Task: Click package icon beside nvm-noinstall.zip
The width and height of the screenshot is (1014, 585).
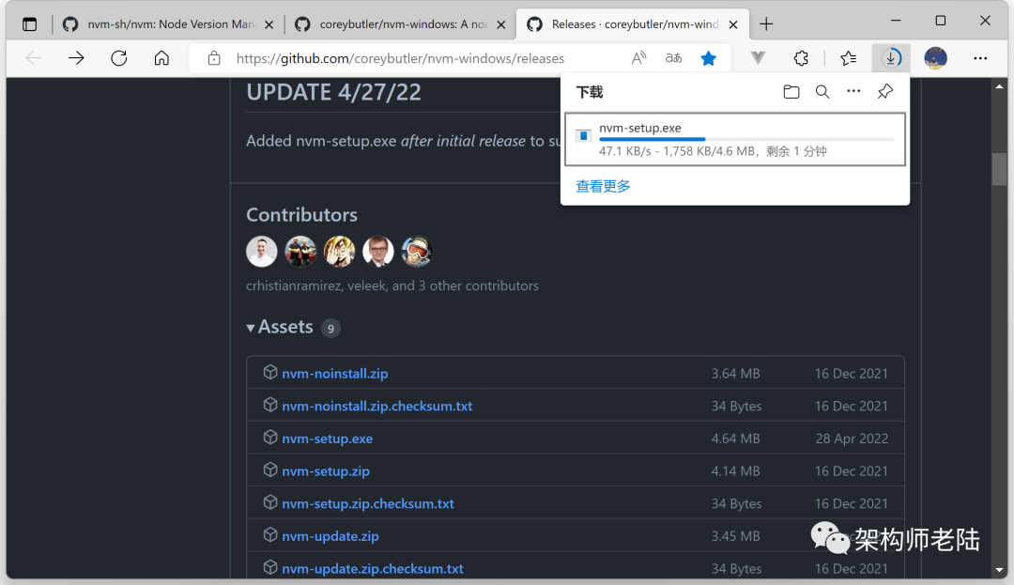Action: (x=270, y=373)
